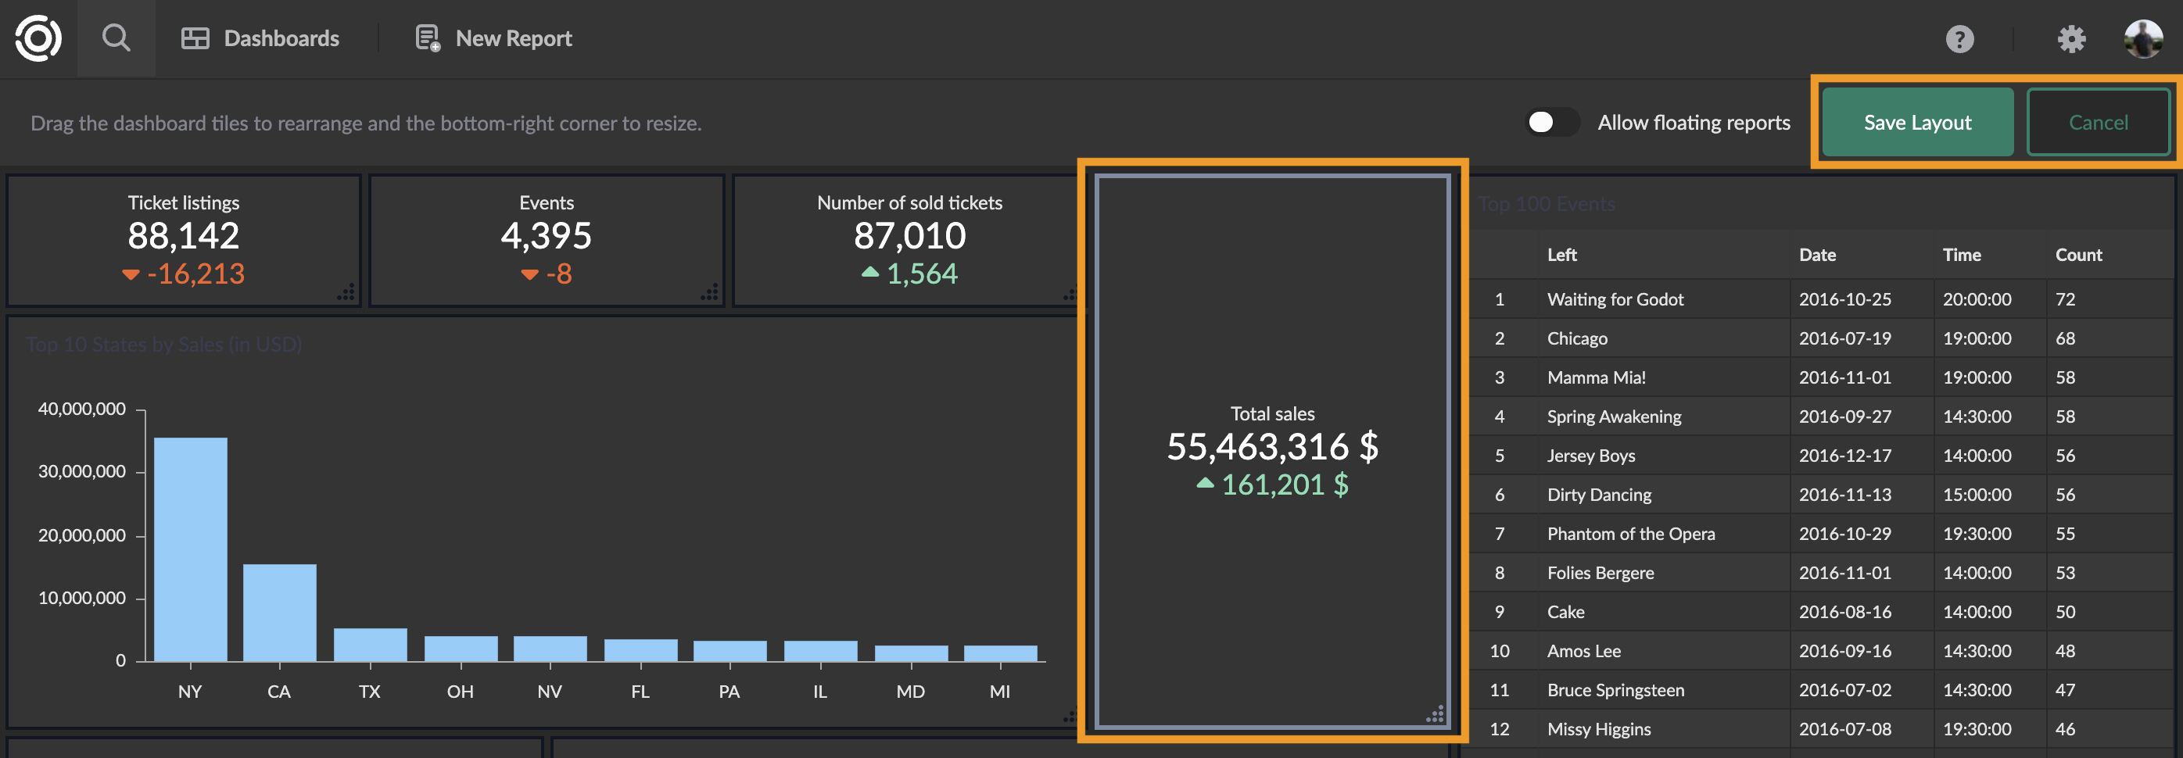Viewport: 2183px width, 758px height.
Task: Click the CA bar in chart
Action: (x=280, y=613)
